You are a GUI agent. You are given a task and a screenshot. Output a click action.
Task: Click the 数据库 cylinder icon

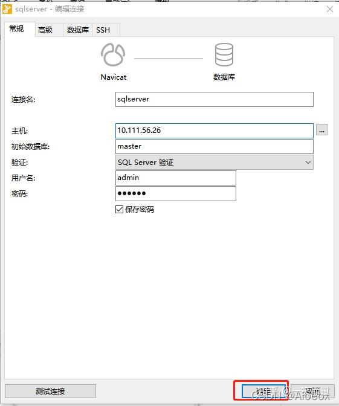224,54
